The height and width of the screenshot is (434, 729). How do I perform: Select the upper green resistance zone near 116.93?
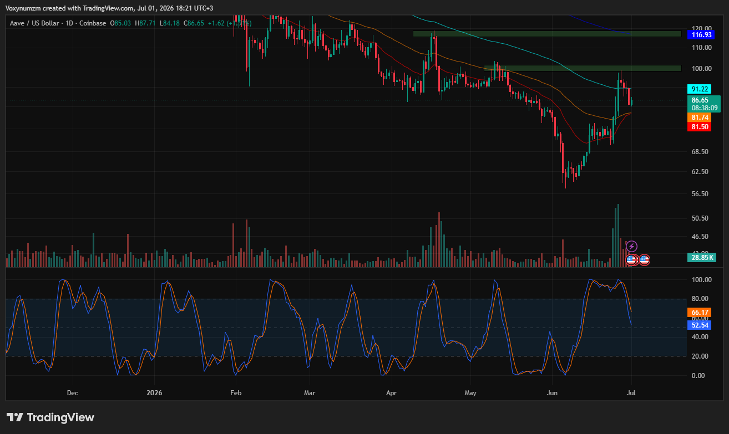click(x=547, y=34)
